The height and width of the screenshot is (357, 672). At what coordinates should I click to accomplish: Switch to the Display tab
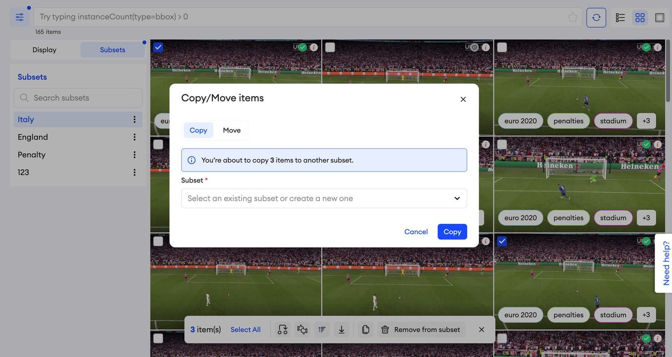click(x=45, y=50)
